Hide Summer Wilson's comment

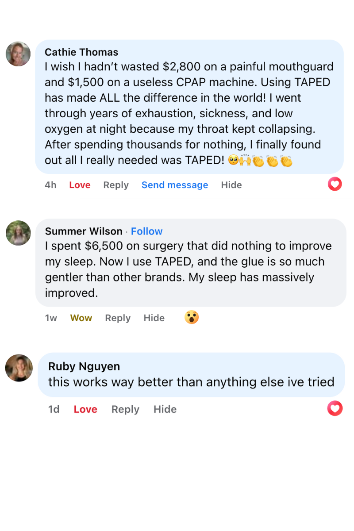pos(154,318)
